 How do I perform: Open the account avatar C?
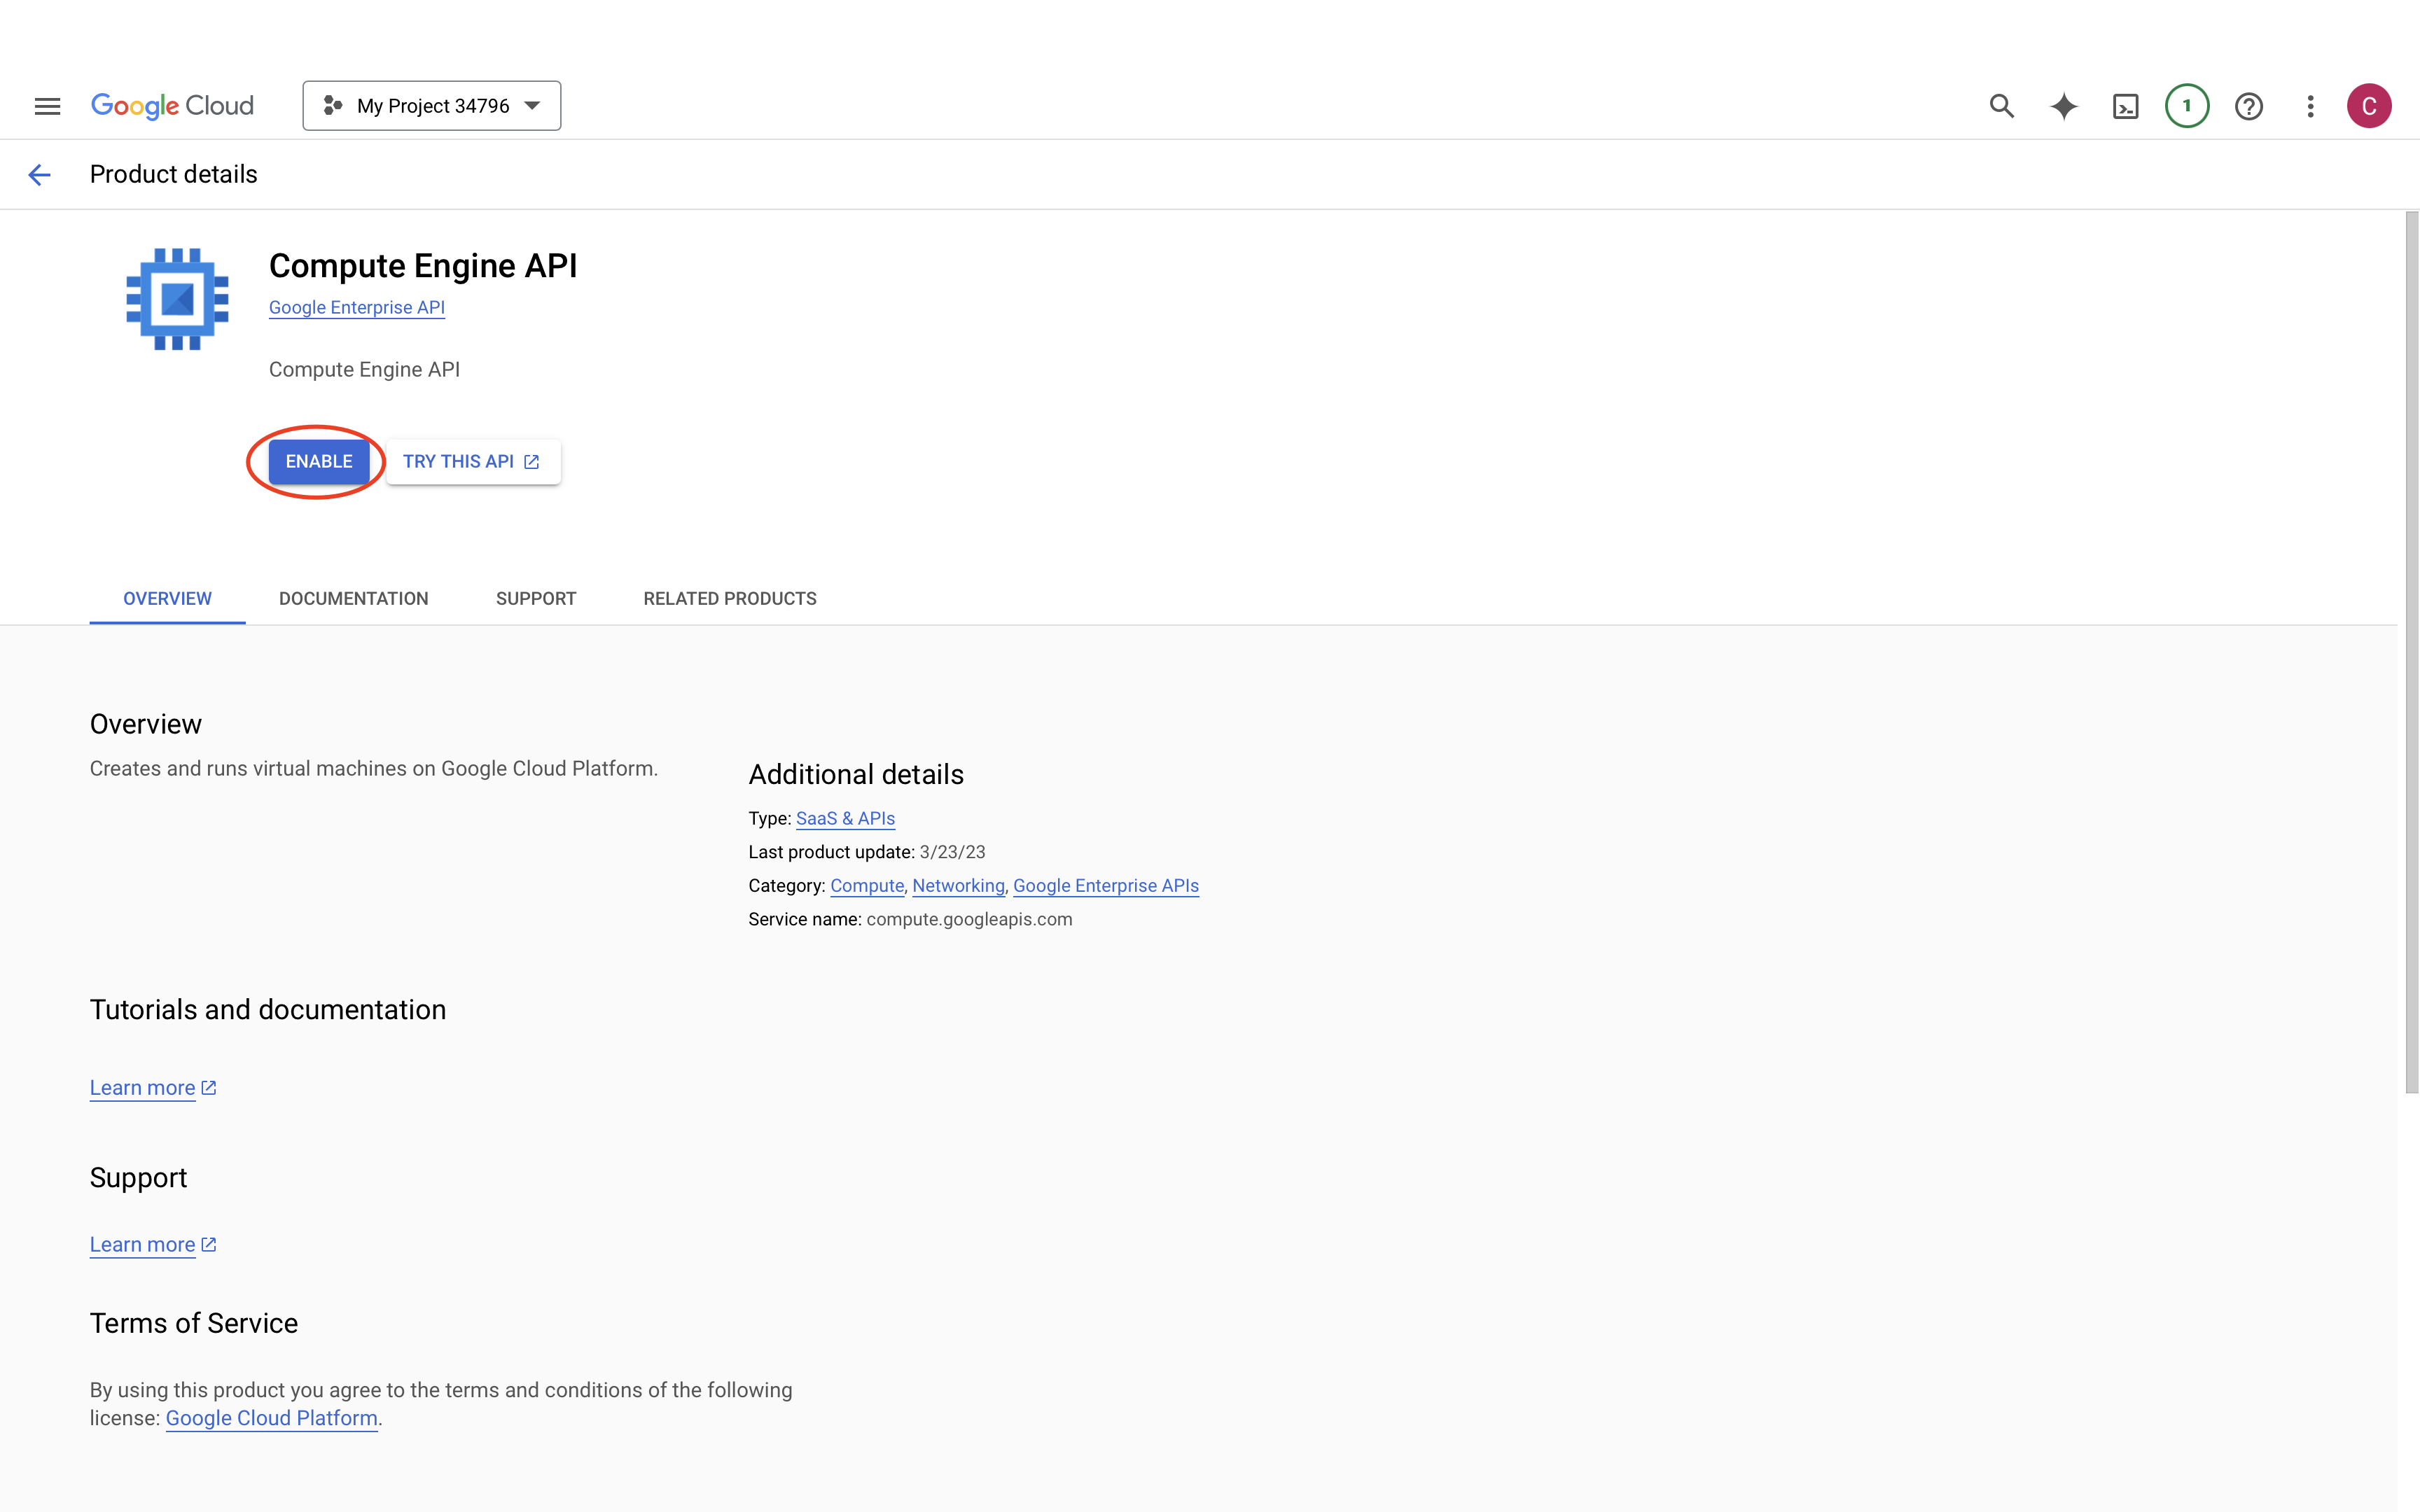click(2369, 106)
